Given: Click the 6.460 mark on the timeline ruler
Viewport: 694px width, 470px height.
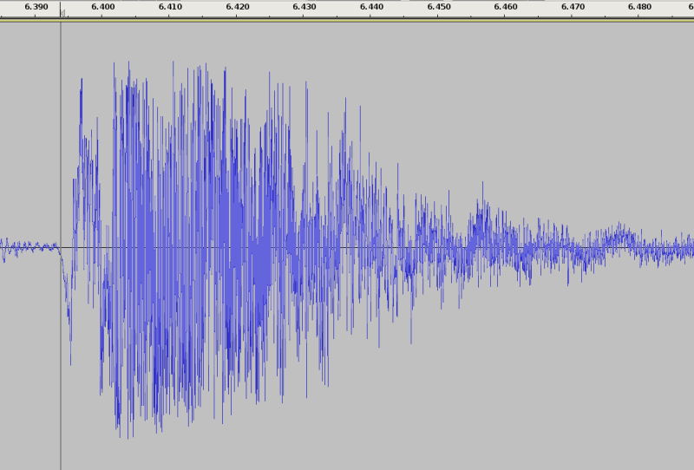Looking at the screenshot, I should (x=505, y=7).
